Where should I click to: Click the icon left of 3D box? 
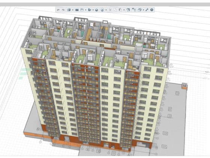[x=134, y=10]
